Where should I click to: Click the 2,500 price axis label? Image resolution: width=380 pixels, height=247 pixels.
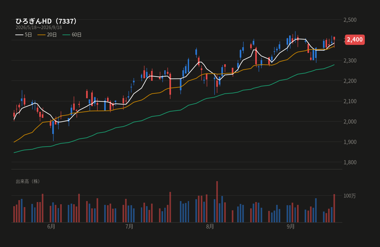[x=350, y=20]
